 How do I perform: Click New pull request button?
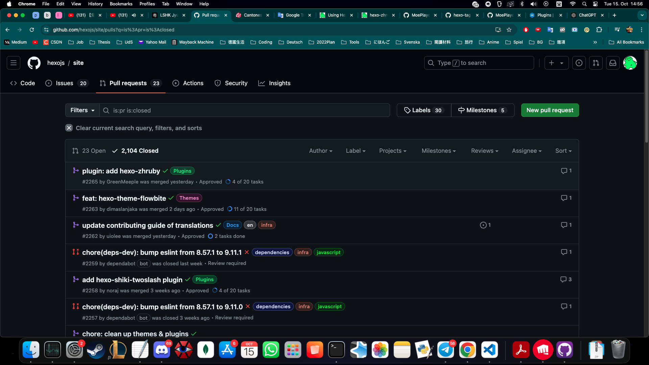(550, 110)
